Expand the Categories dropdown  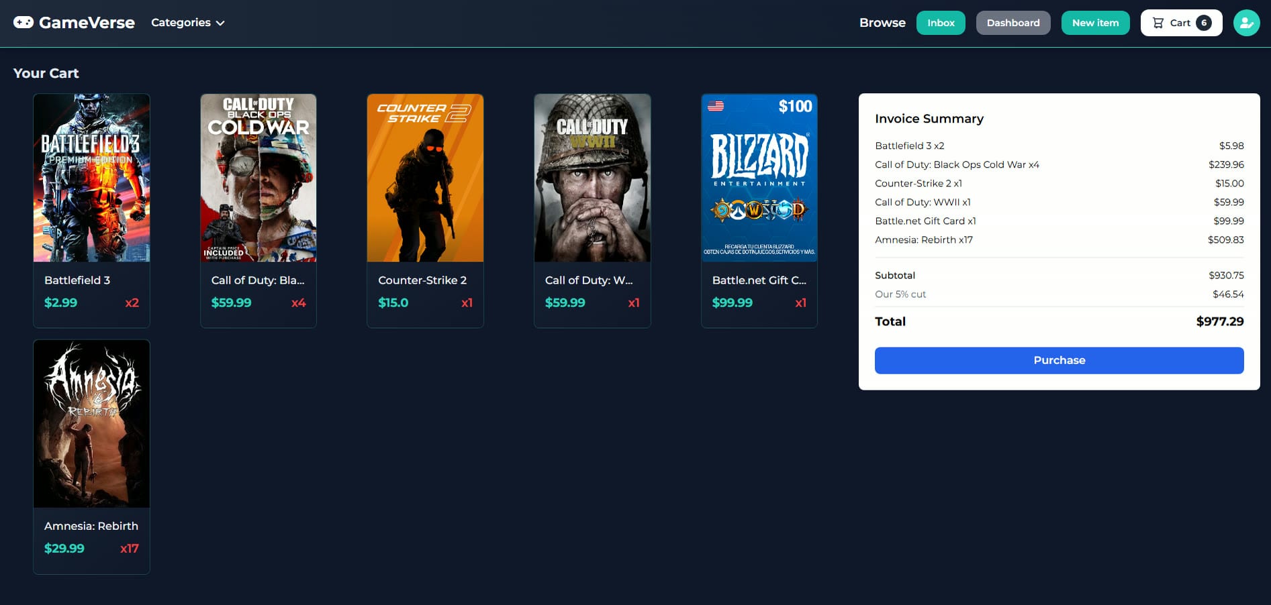187,22
